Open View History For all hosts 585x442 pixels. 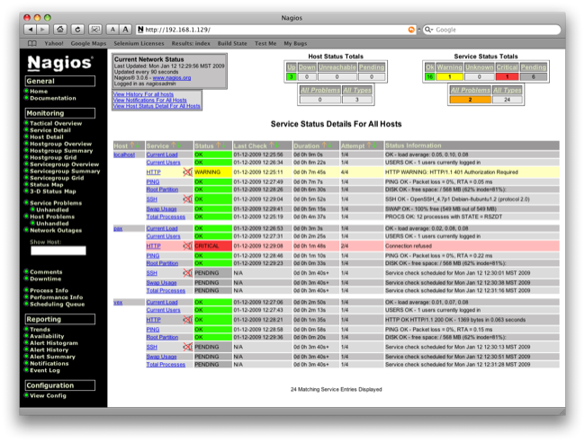(143, 94)
